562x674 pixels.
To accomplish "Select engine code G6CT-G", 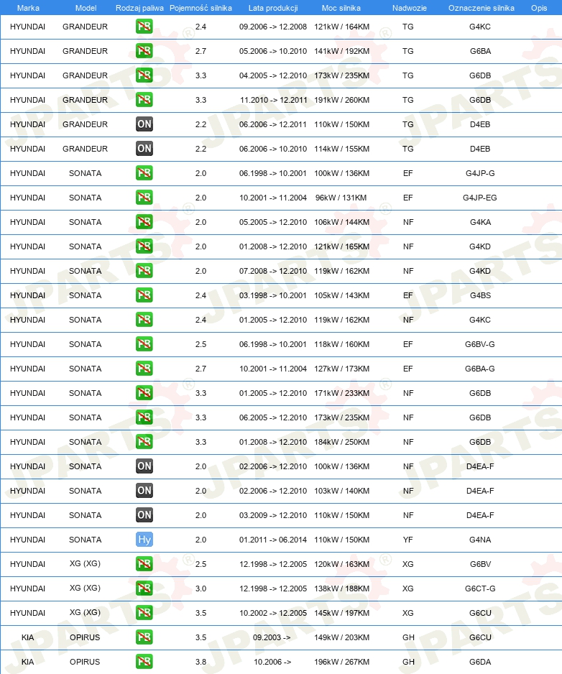I will tap(480, 588).
